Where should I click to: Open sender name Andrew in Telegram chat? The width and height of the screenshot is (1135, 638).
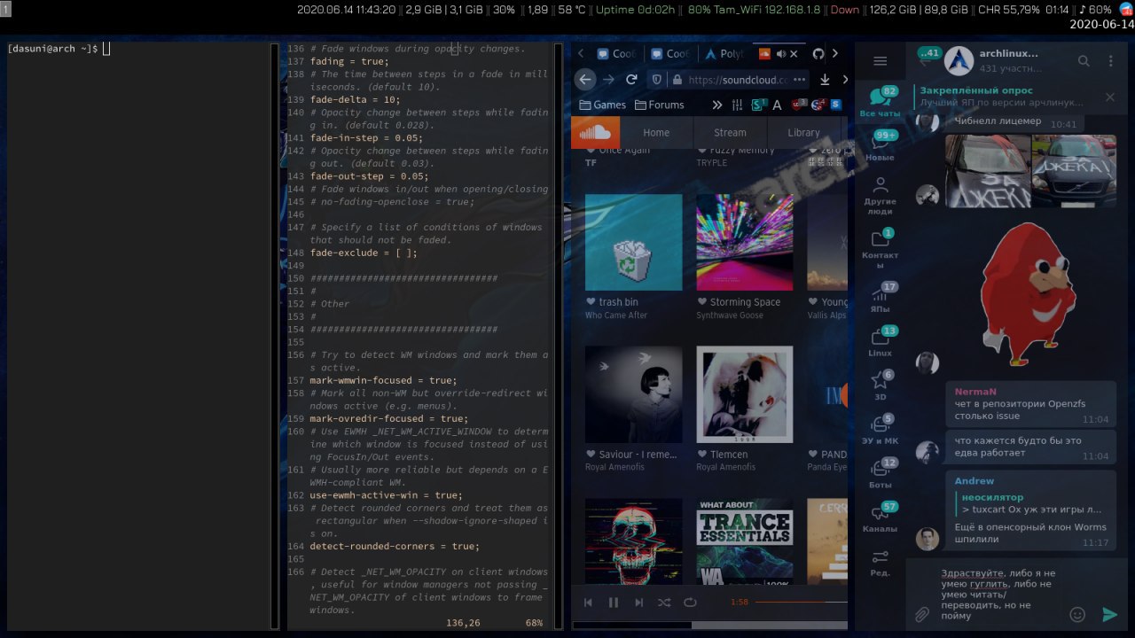click(x=975, y=481)
